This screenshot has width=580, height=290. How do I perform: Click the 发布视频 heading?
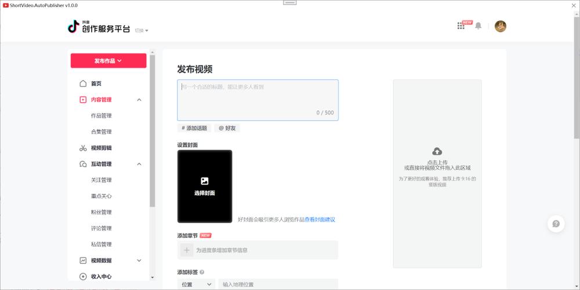click(195, 69)
